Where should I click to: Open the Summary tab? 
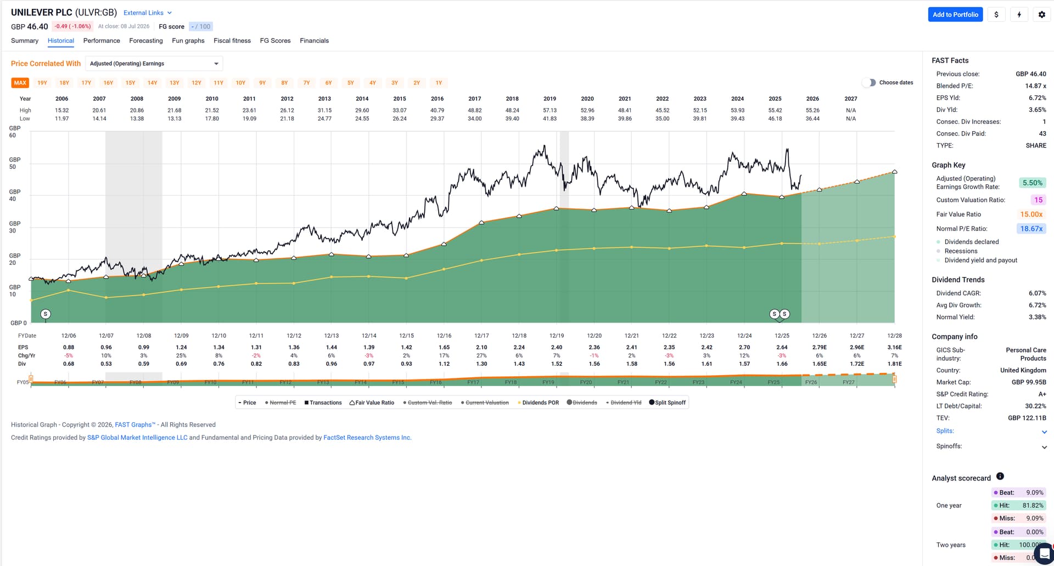tap(25, 41)
